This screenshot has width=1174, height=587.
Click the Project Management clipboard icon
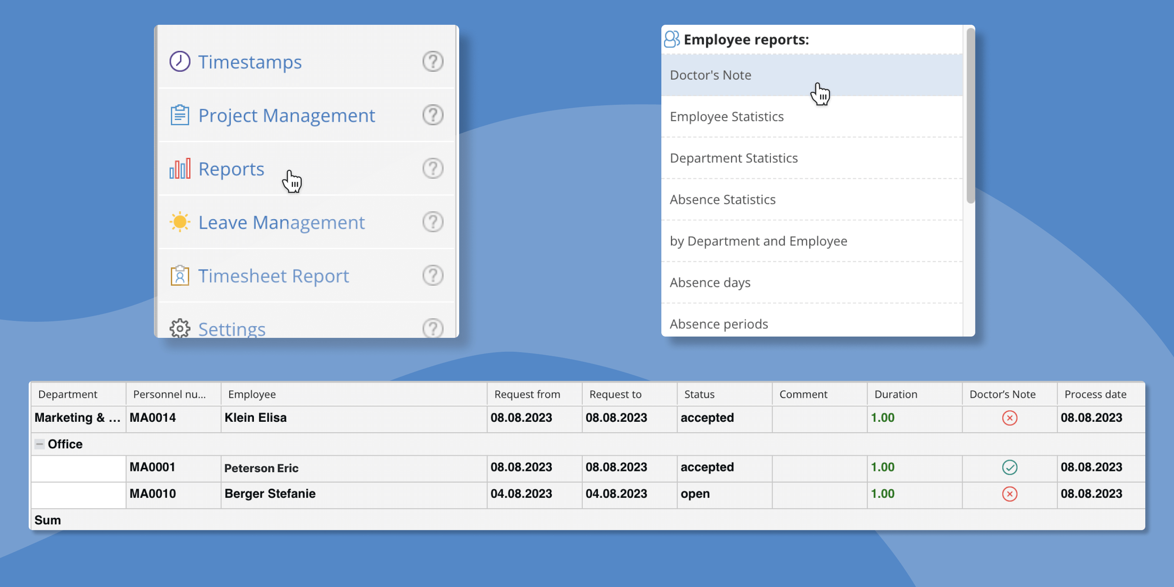point(180,115)
